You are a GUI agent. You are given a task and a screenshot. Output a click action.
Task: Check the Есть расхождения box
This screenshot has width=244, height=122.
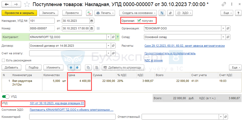click(x=3, y=60)
